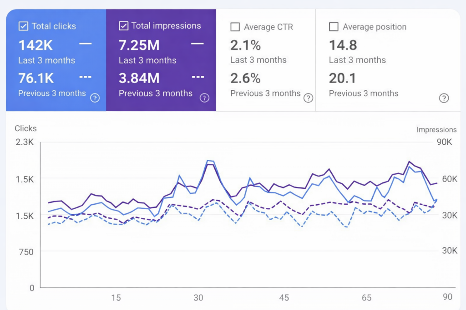The width and height of the screenshot is (466, 310).
Task: Click dashed line legend beside 76.1K
Action: pos(85,77)
